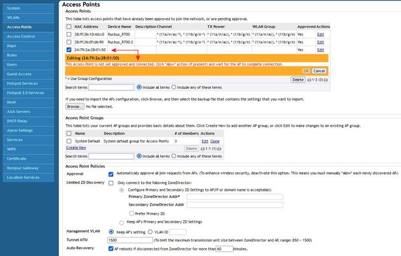Toggle Auto Recovery AP reboot checkbox
The width and height of the screenshot is (401, 256).
point(111,248)
